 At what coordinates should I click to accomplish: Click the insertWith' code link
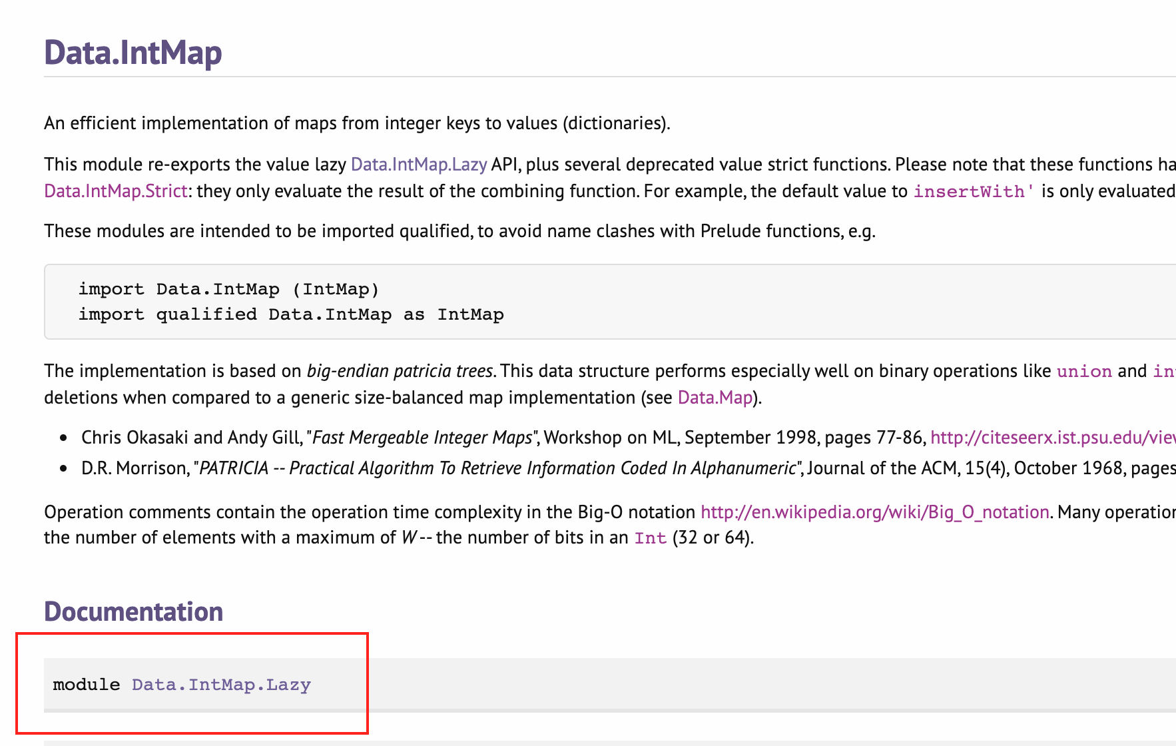pos(974,192)
